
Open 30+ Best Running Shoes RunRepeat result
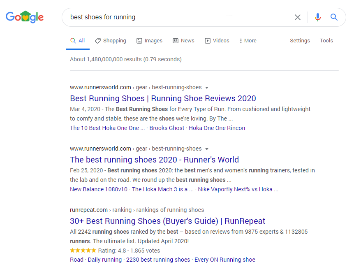[167, 221]
